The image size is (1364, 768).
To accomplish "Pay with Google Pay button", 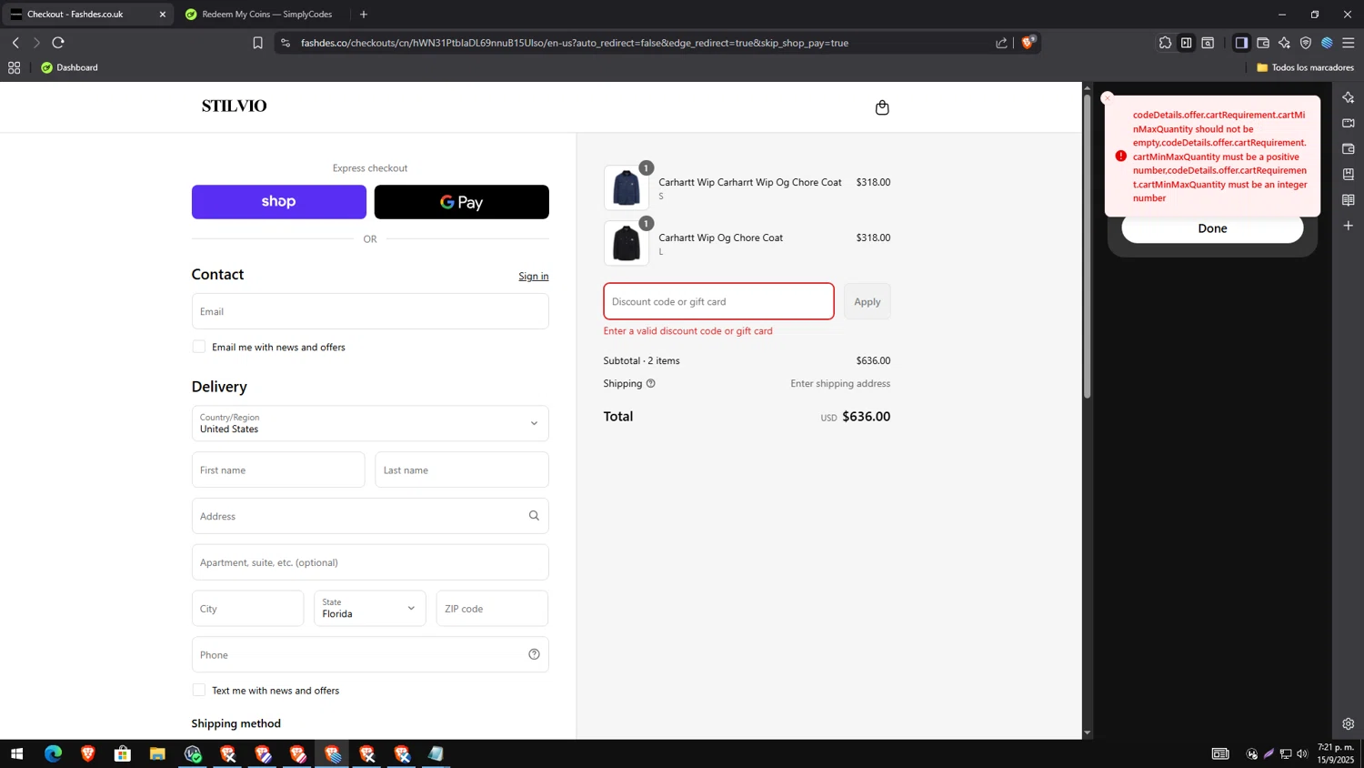I will pyautogui.click(x=462, y=202).
